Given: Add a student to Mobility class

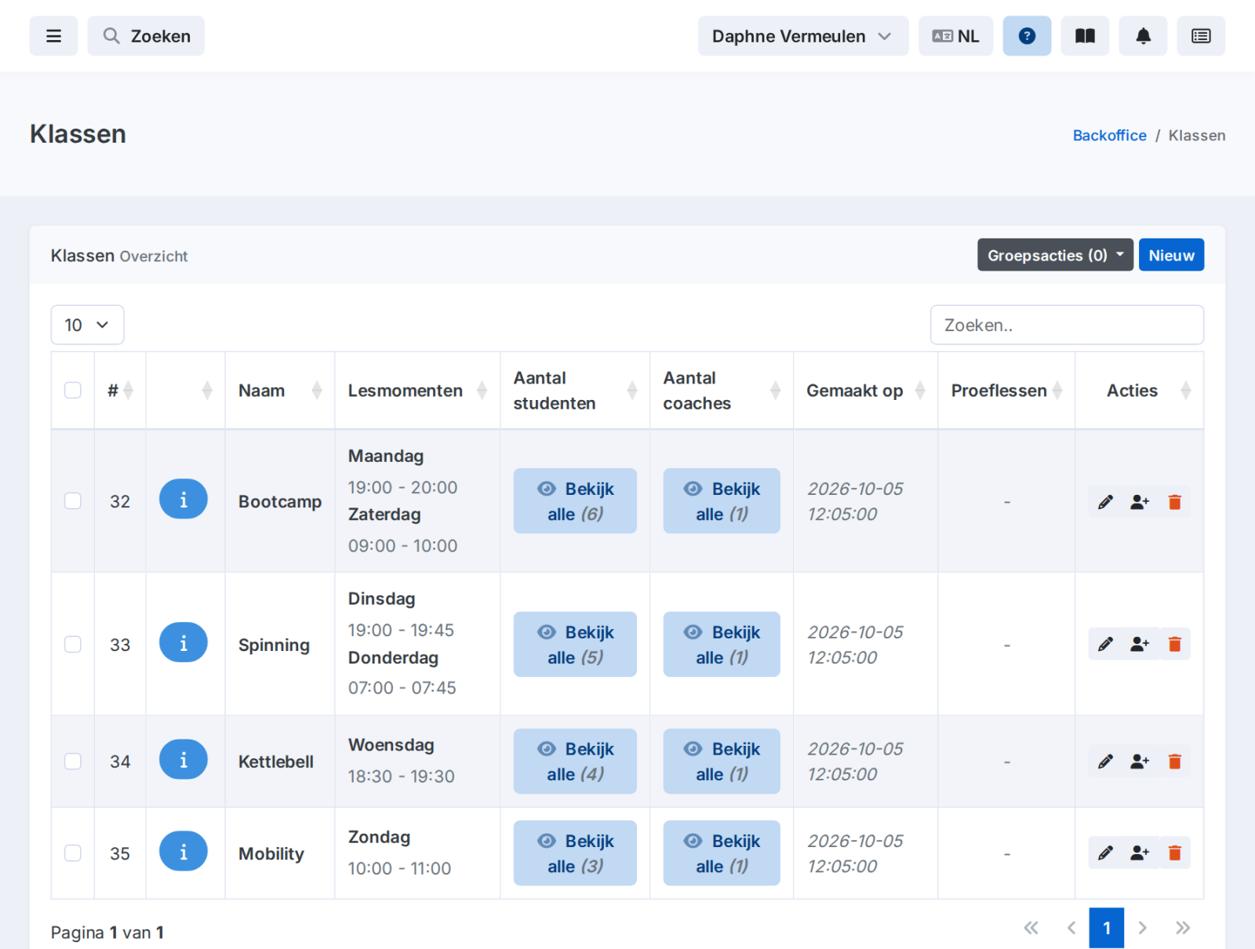Looking at the screenshot, I should [1140, 853].
